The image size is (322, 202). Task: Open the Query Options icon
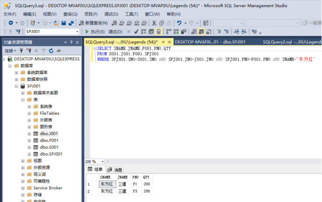(151, 32)
